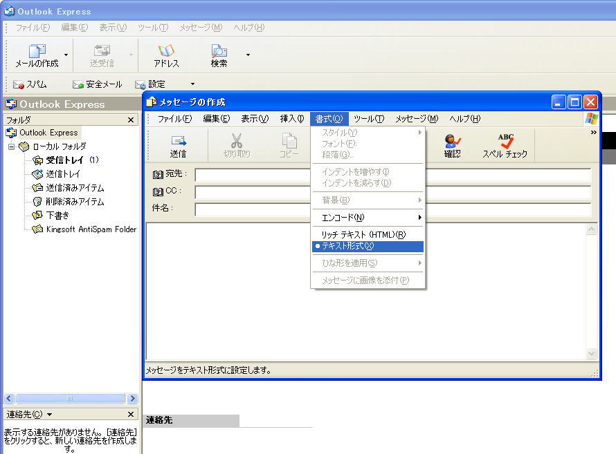Viewport: 616px width, 454px height.
Task: Open the compose window Tools (ツール) menu
Action: pyautogui.click(x=369, y=119)
